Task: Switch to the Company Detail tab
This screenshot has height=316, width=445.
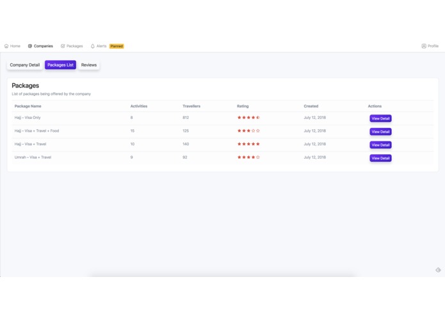Action: coord(25,65)
